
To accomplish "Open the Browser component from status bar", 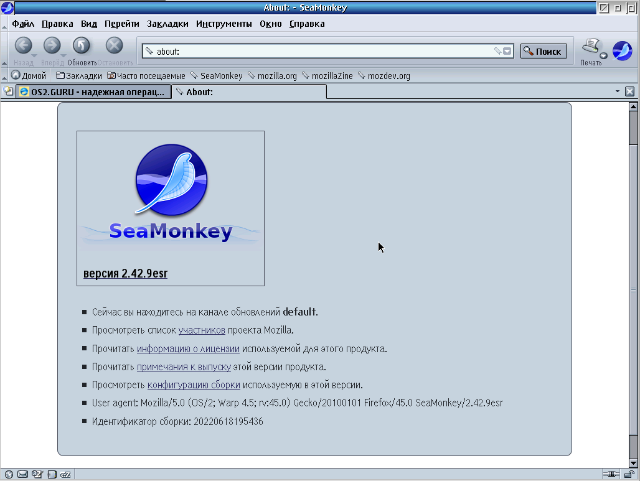I will [x=9, y=475].
